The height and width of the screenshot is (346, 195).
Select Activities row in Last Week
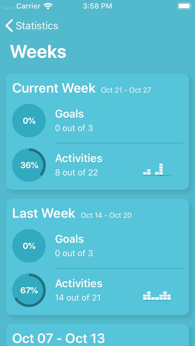click(119, 290)
